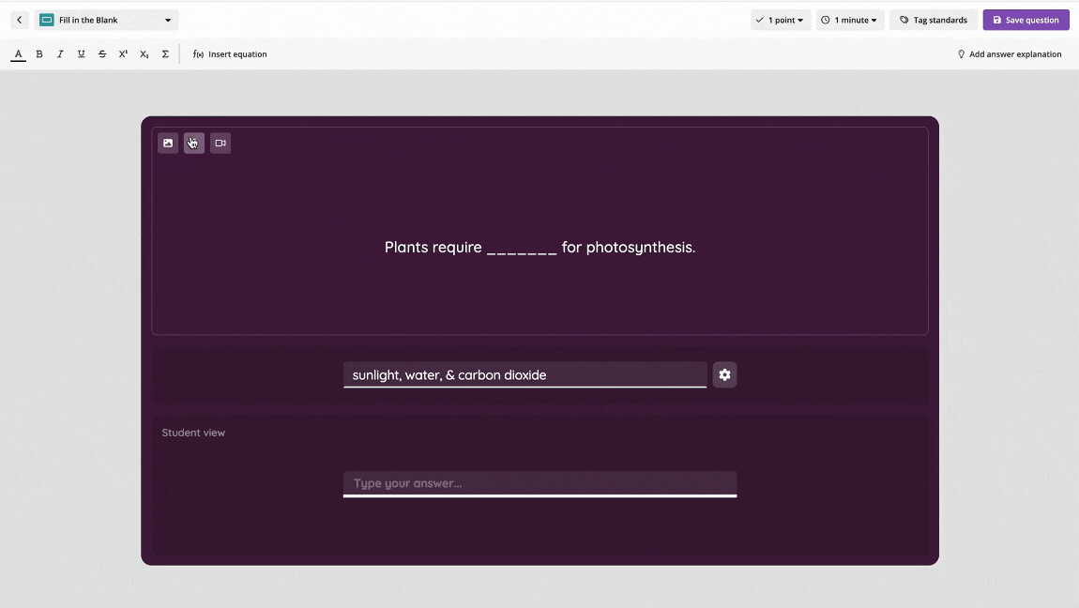Add a video to the question
The width and height of the screenshot is (1079, 608).
tap(220, 143)
